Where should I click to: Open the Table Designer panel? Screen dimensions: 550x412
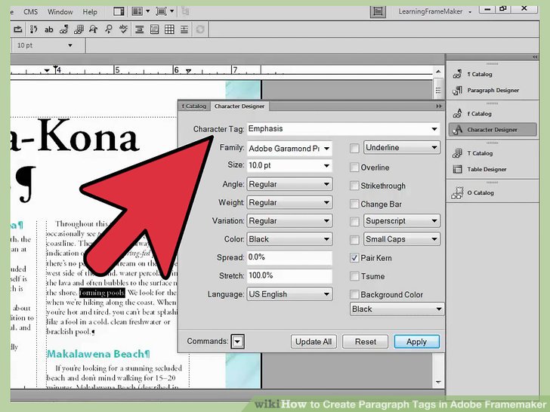(487, 169)
